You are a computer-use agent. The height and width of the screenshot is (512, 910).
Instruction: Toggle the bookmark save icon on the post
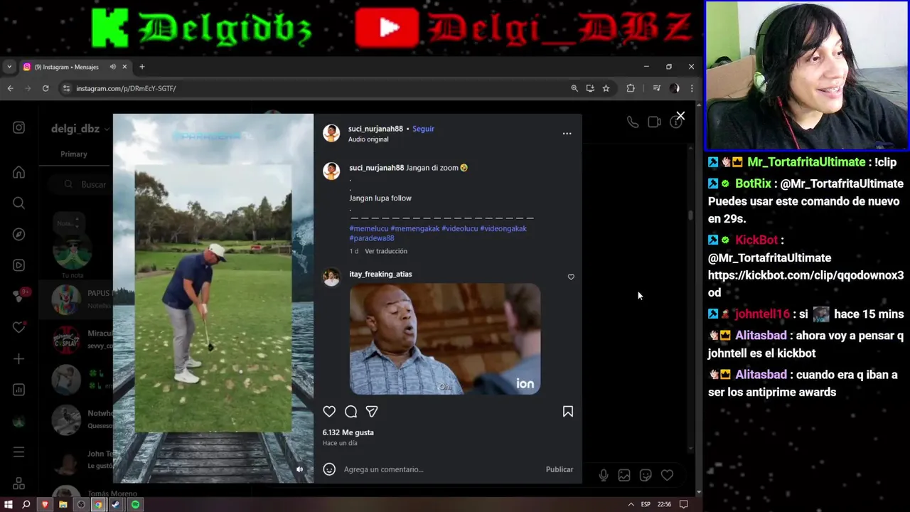[568, 412]
